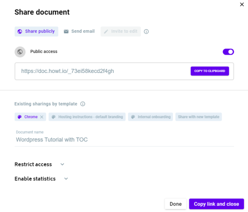248x212 pixels.
Task: Select the Chrome template chip
Action: point(31,117)
